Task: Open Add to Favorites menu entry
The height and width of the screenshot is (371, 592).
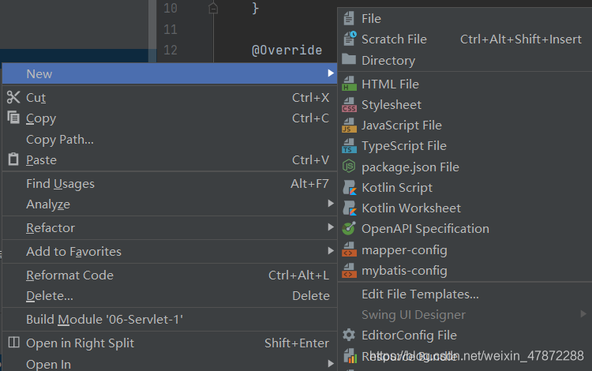Action: [170, 252]
